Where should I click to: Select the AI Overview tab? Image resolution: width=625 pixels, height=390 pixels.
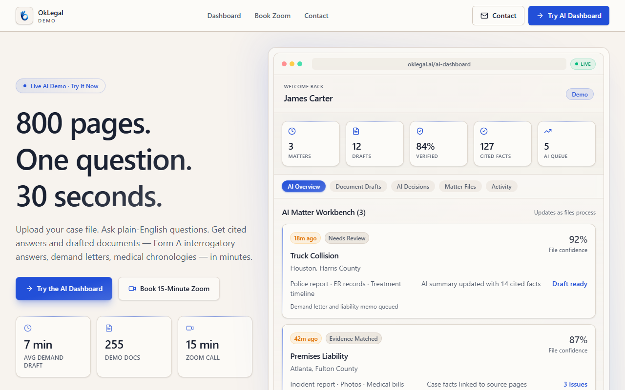tap(304, 187)
